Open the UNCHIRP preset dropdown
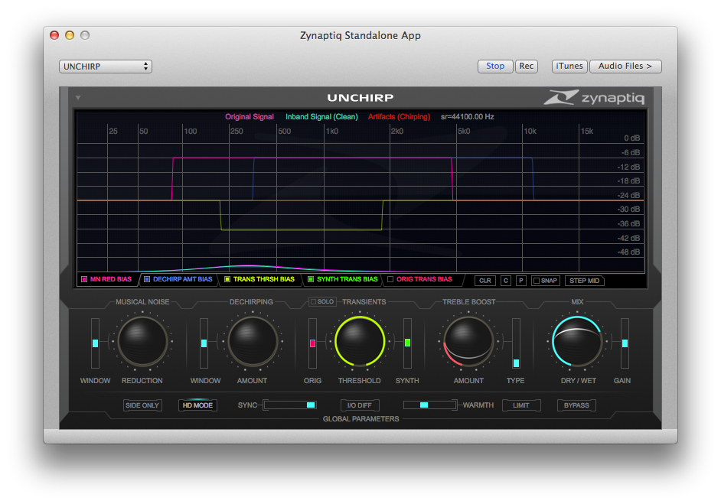Image resolution: width=721 pixels, height=504 pixels. click(x=105, y=67)
